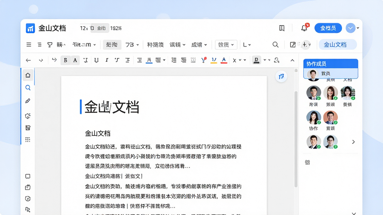Open the hamburger menu icon
383x215 pixels.
tap(29, 45)
